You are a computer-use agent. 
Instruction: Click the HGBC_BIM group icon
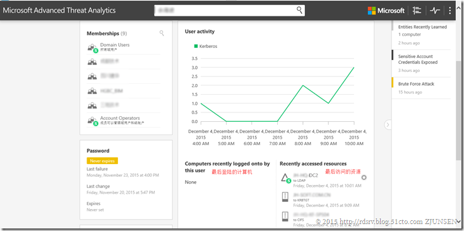click(x=92, y=91)
